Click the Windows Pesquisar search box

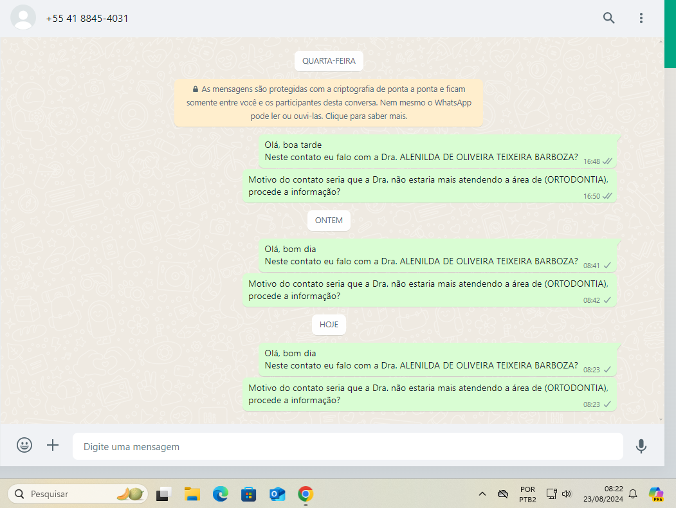[x=78, y=494]
